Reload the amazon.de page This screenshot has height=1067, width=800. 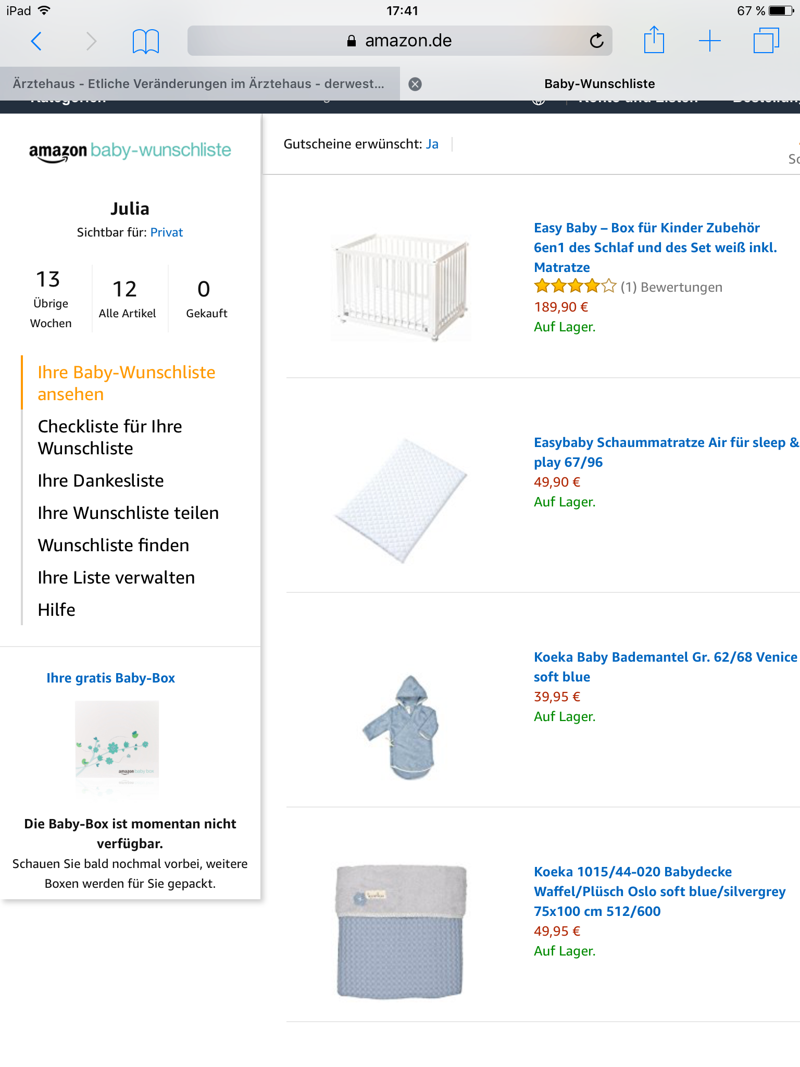click(x=596, y=40)
